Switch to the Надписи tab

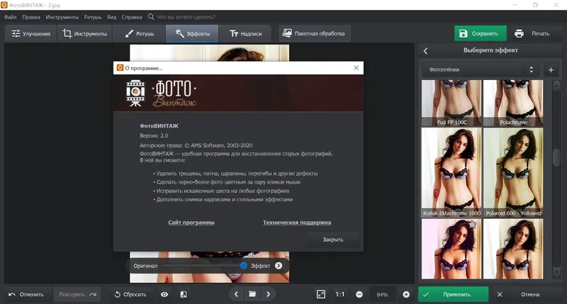(x=245, y=33)
